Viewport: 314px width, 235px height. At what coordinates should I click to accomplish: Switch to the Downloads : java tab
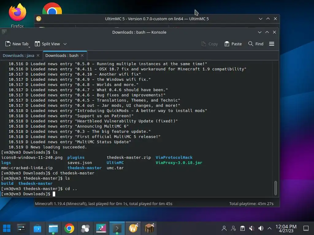click(x=18, y=56)
